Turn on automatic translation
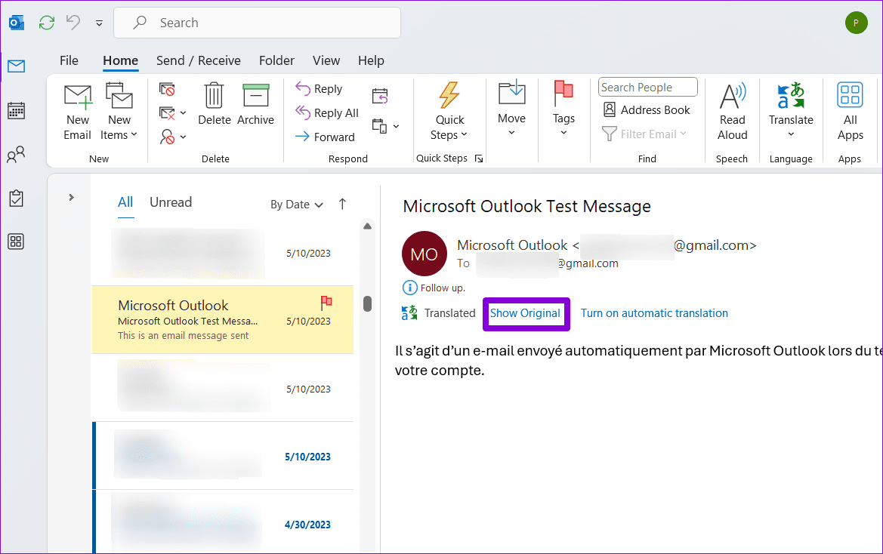The image size is (883, 554). click(x=654, y=312)
